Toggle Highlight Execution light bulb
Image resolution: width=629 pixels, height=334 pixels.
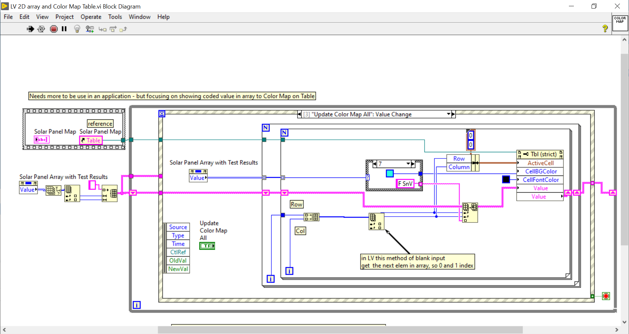(x=77, y=29)
